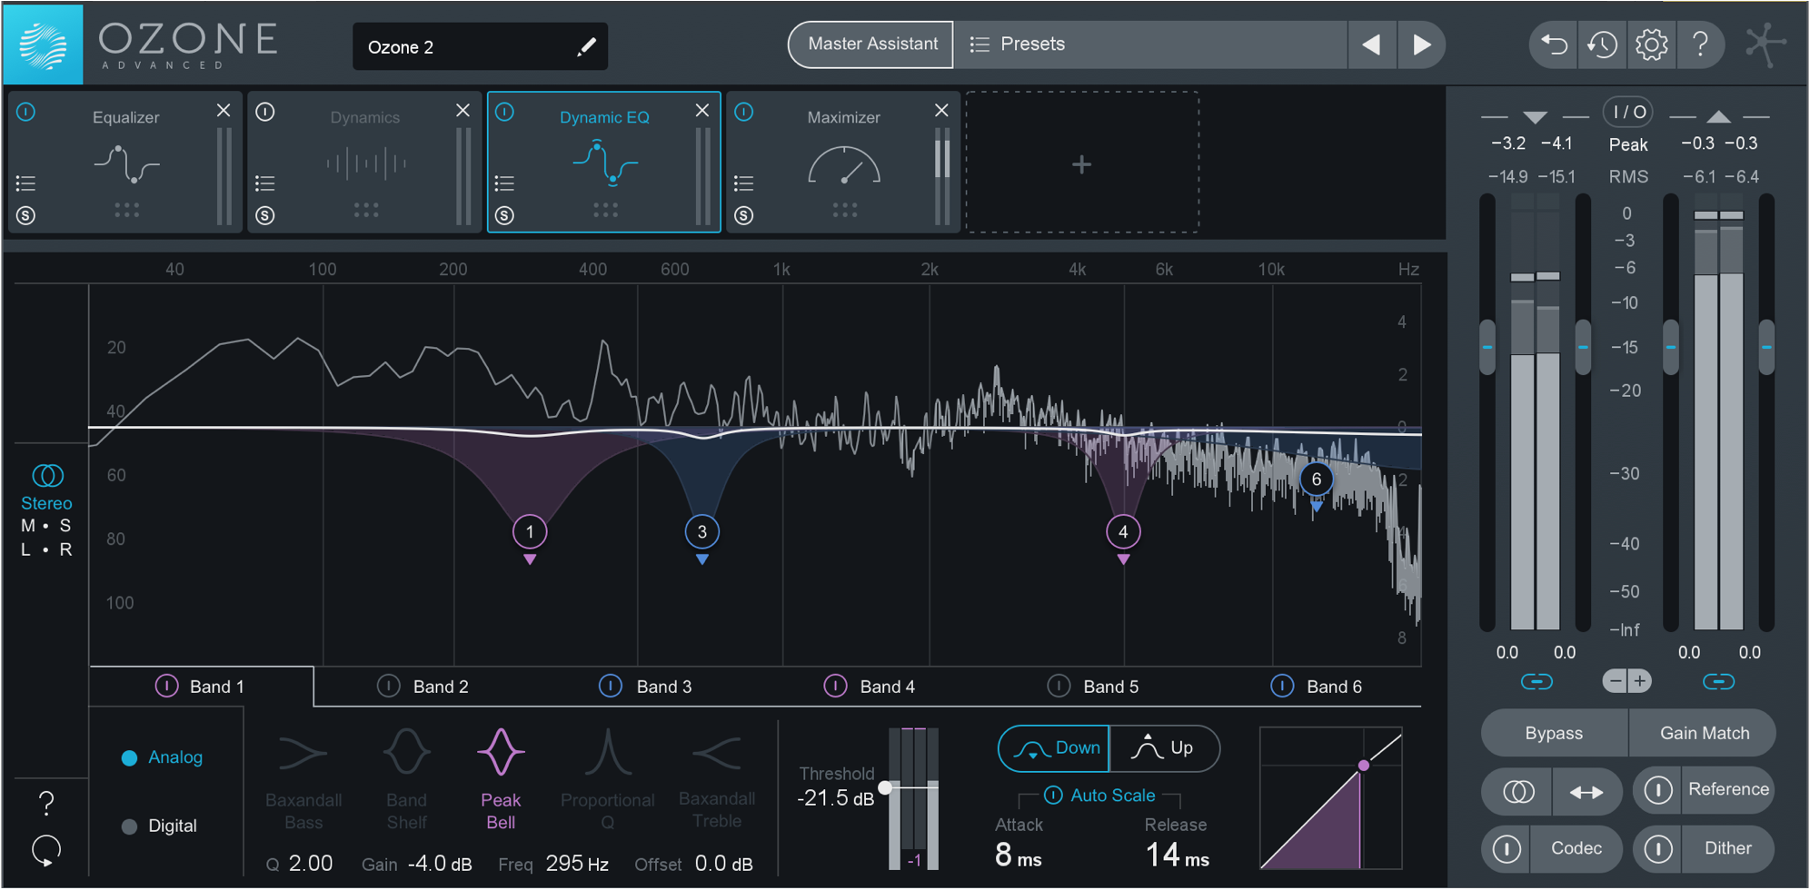The image size is (1810, 890).
Task: Toggle the Reference power button
Action: coord(1657,790)
